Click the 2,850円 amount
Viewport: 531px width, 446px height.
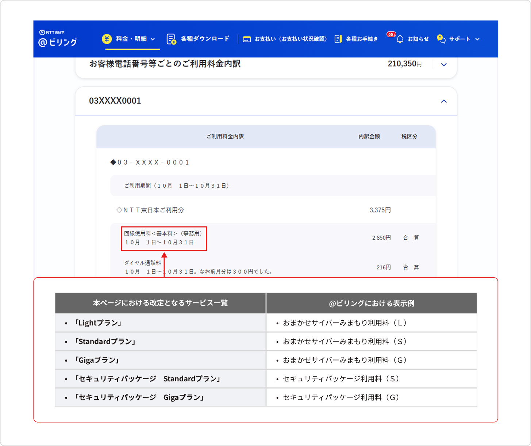[381, 238]
